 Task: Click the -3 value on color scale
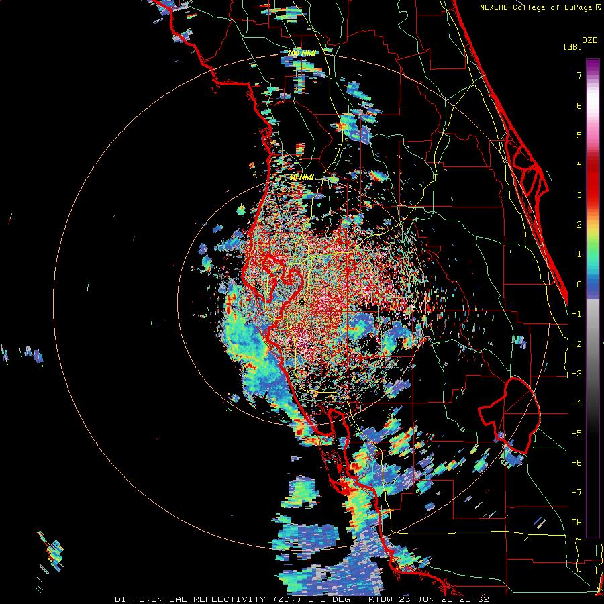[x=576, y=374]
